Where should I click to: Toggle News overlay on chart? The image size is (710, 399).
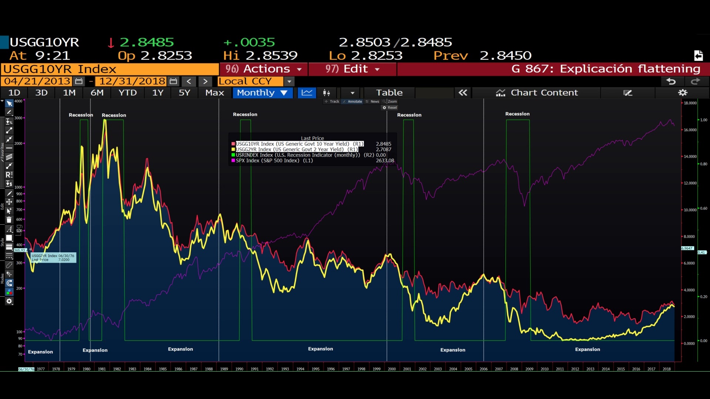tap(372, 102)
